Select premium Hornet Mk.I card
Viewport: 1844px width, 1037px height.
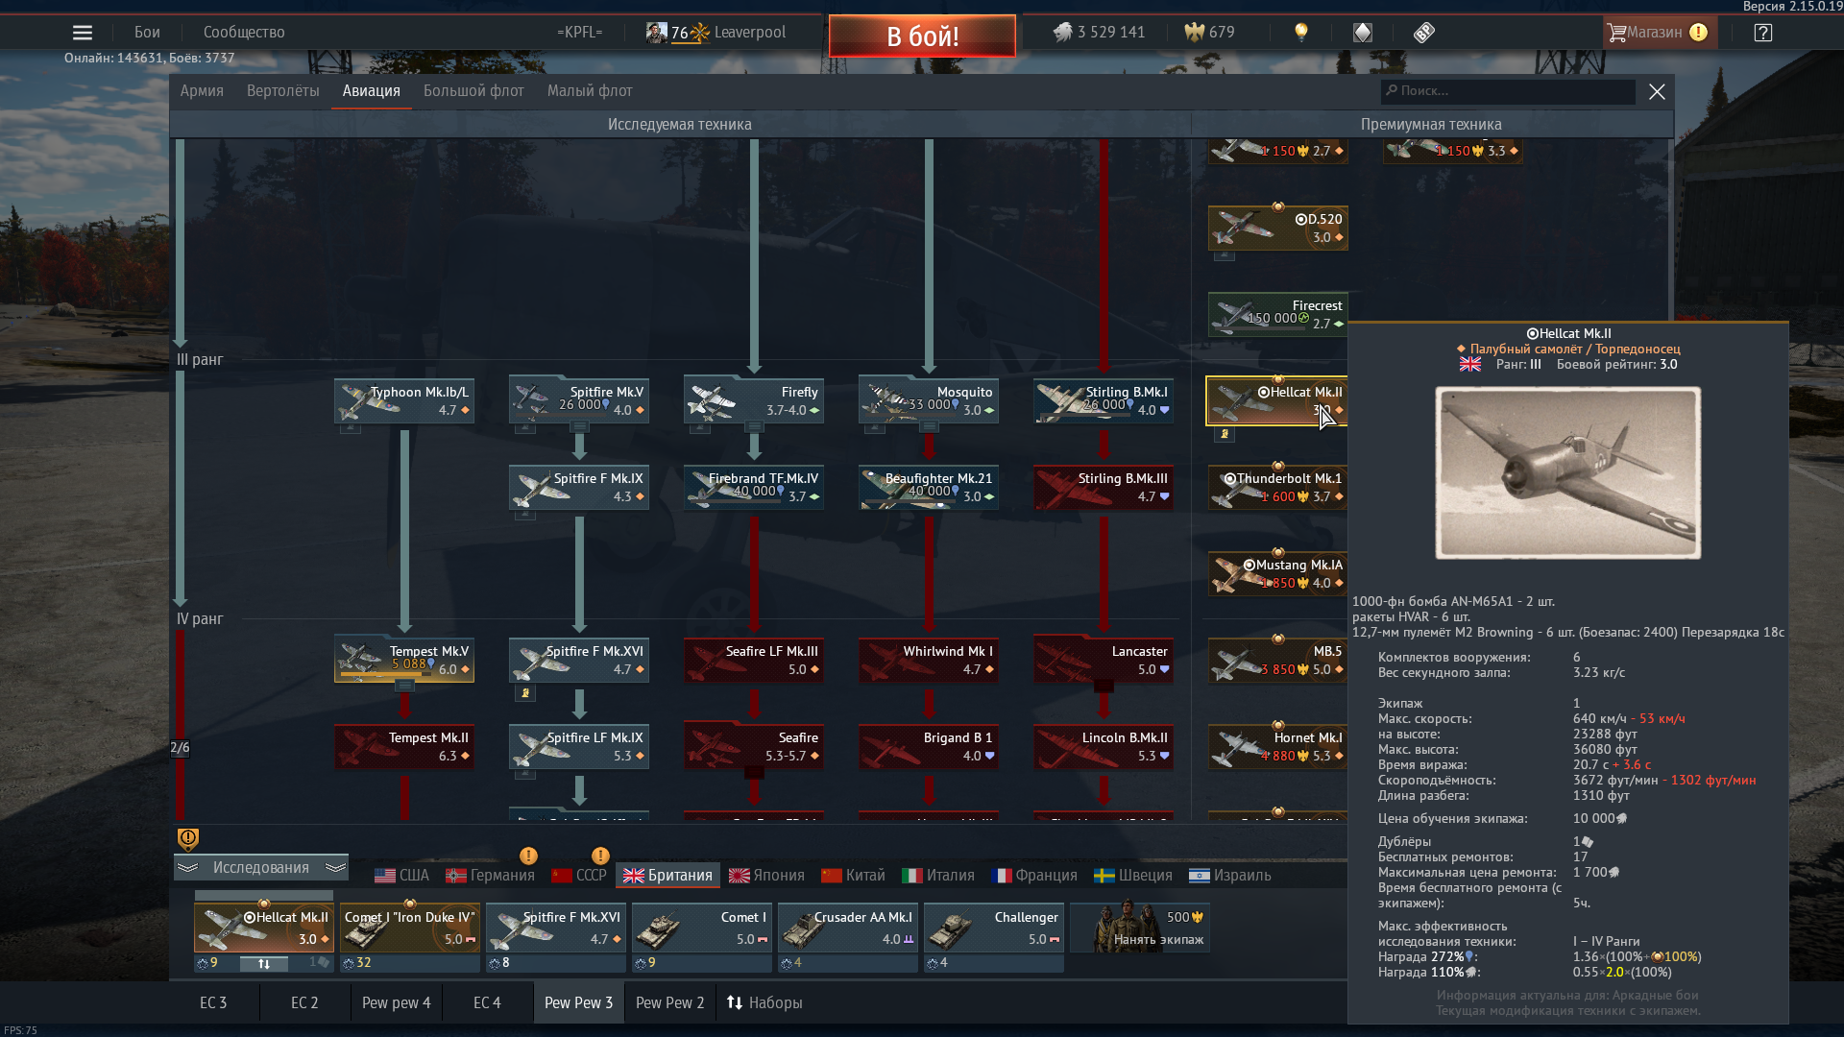click(x=1277, y=747)
